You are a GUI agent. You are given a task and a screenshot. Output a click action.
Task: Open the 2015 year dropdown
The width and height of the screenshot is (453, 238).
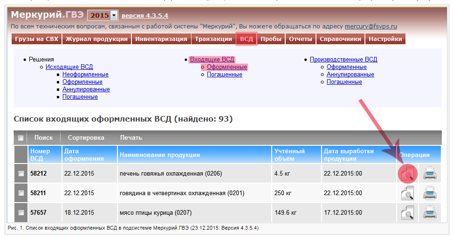[114, 15]
